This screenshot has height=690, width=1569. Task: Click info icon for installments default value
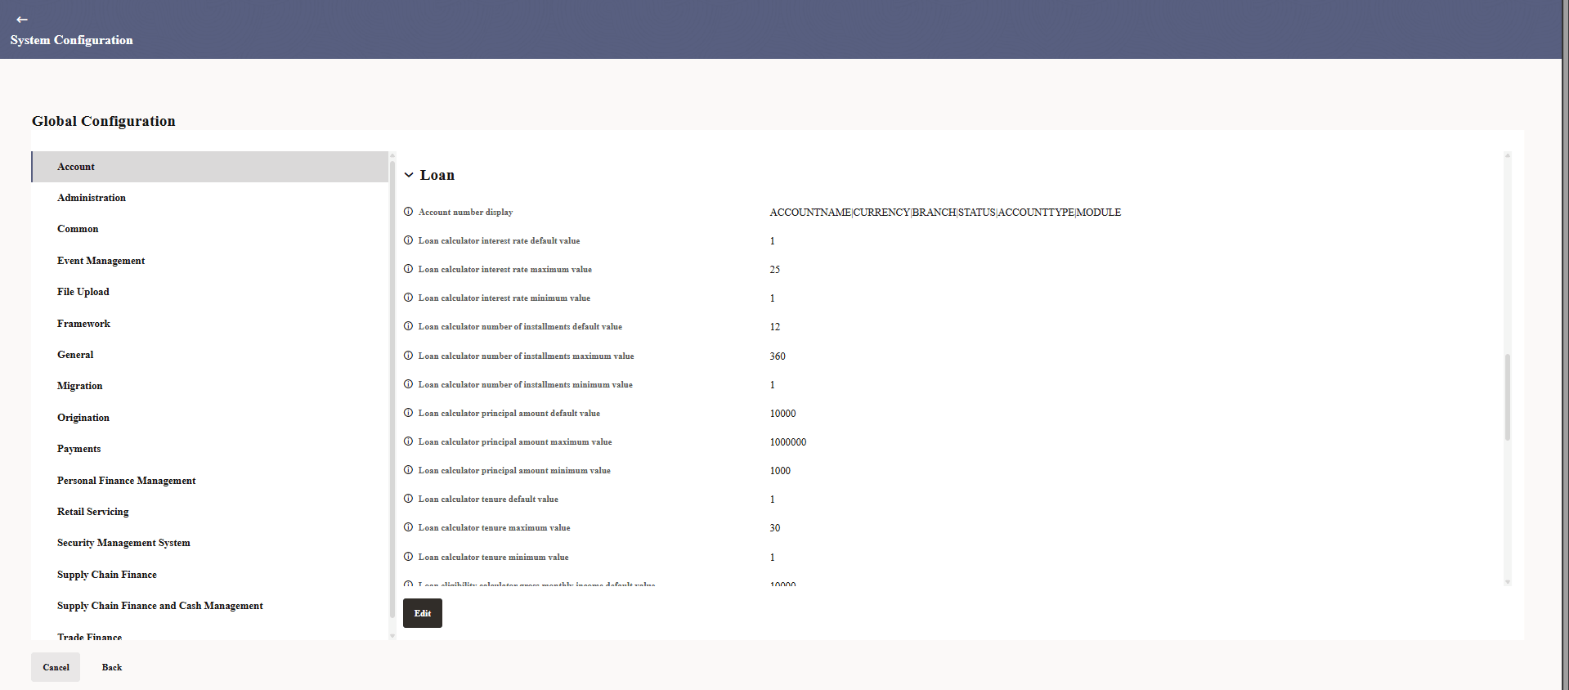tap(408, 326)
